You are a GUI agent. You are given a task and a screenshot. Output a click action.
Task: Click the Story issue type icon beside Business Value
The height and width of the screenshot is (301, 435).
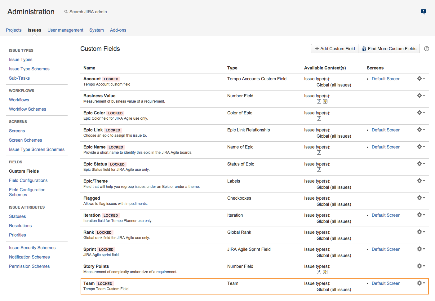click(x=319, y=101)
